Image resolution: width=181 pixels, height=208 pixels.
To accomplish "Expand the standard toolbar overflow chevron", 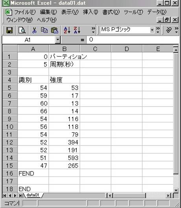I will [93, 30].
